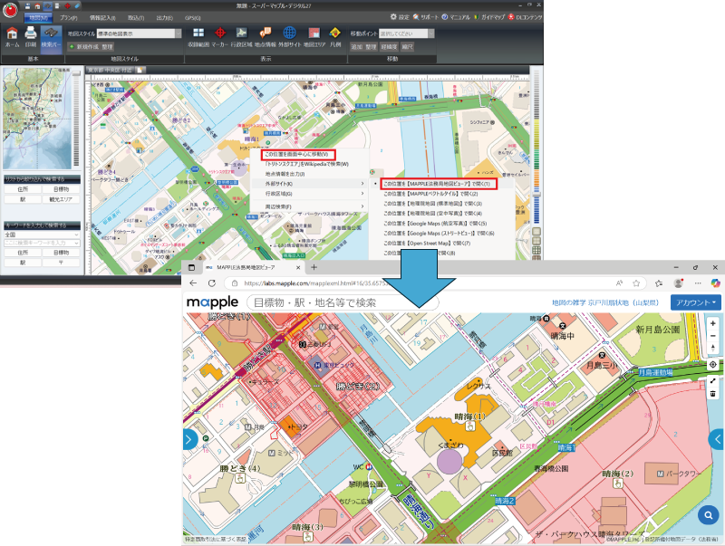
Task: Open アカウント dropdown button
Action: pos(696,302)
